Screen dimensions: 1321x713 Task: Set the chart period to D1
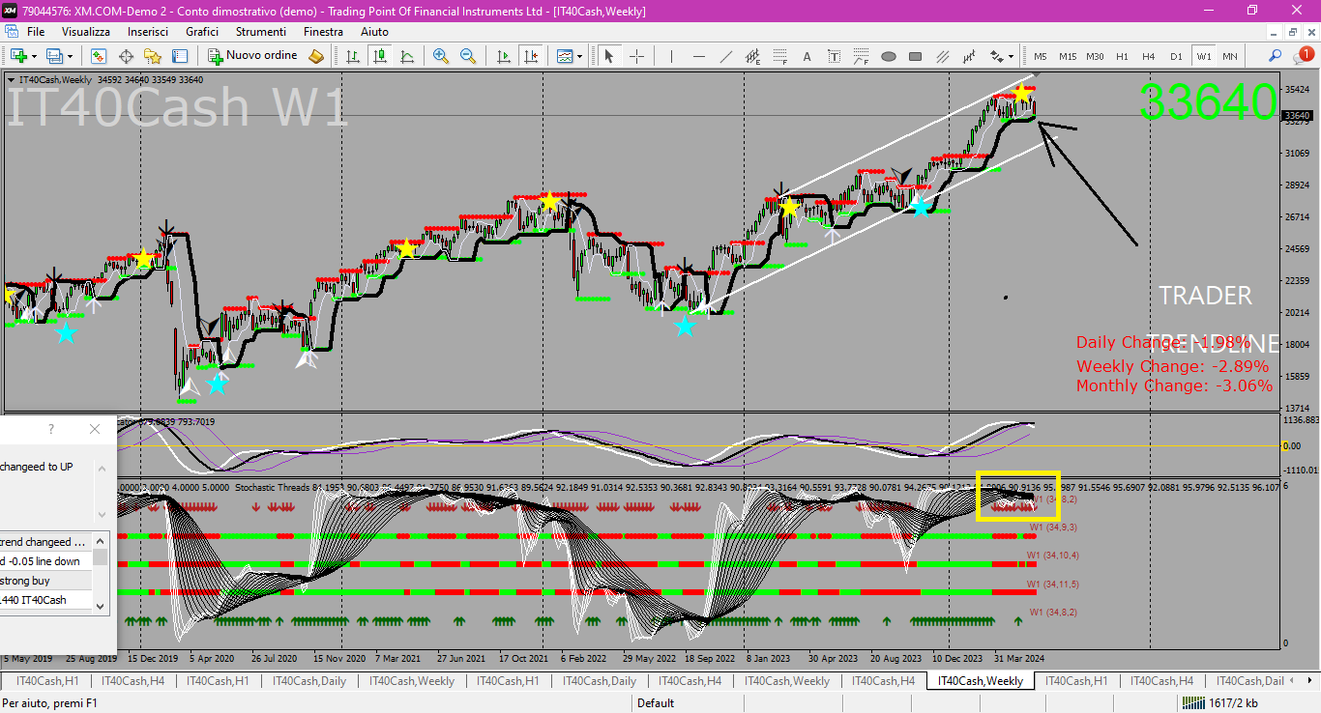tap(1176, 56)
